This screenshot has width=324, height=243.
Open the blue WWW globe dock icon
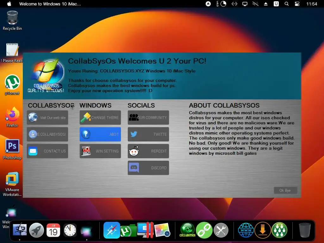(246, 230)
